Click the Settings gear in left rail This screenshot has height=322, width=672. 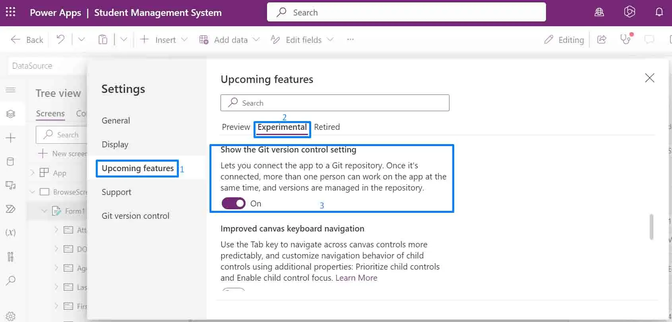[x=11, y=316]
